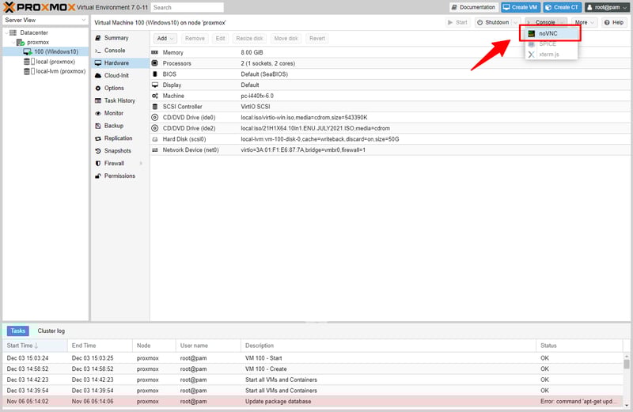Open the Permissions section
This screenshot has height=412, width=633.
point(119,176)
